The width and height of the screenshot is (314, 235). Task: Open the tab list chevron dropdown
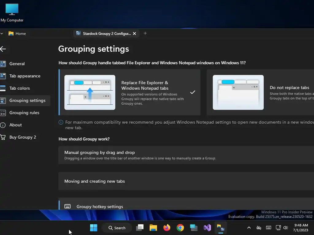pyautogui.click(x=2, y=34)
